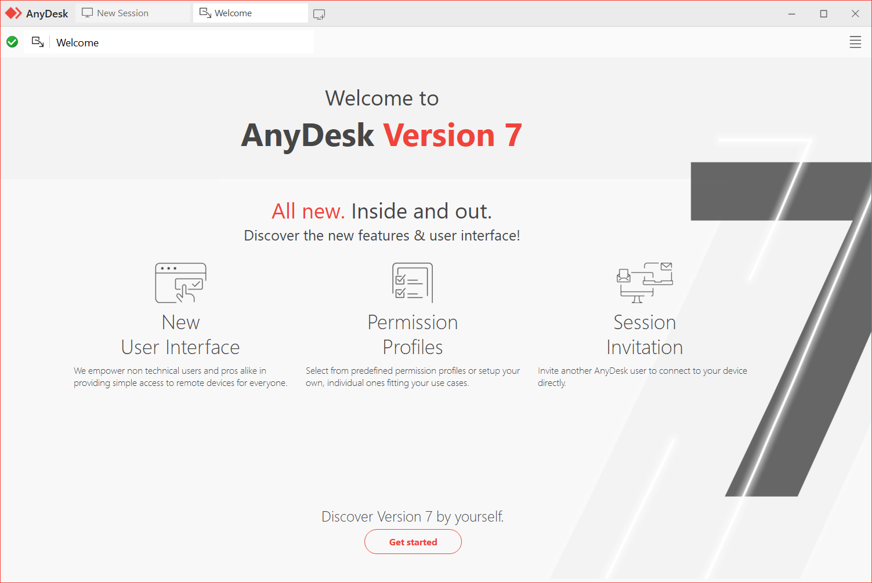Click the 'Session Invitation' heading
872x583 pixels.
[645, 334]
